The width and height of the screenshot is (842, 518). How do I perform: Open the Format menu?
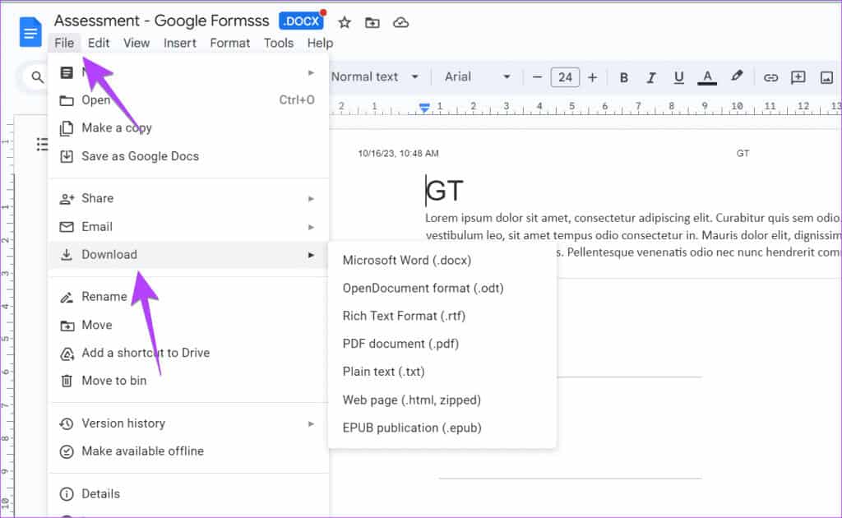click(x=230, y=43)
